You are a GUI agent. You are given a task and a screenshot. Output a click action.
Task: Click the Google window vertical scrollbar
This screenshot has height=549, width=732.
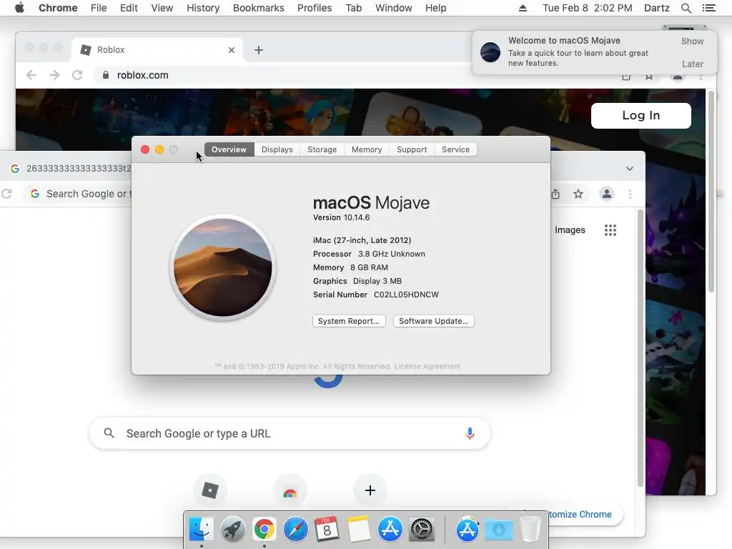tap(640, 348)
